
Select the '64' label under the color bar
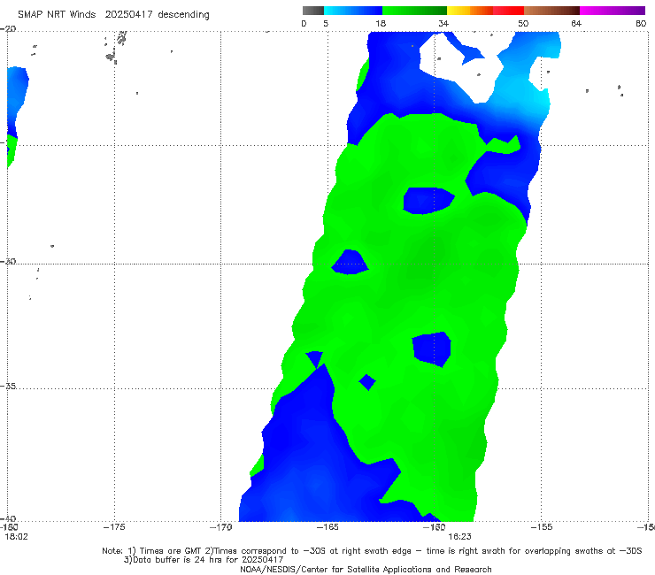tap(576, 24)
